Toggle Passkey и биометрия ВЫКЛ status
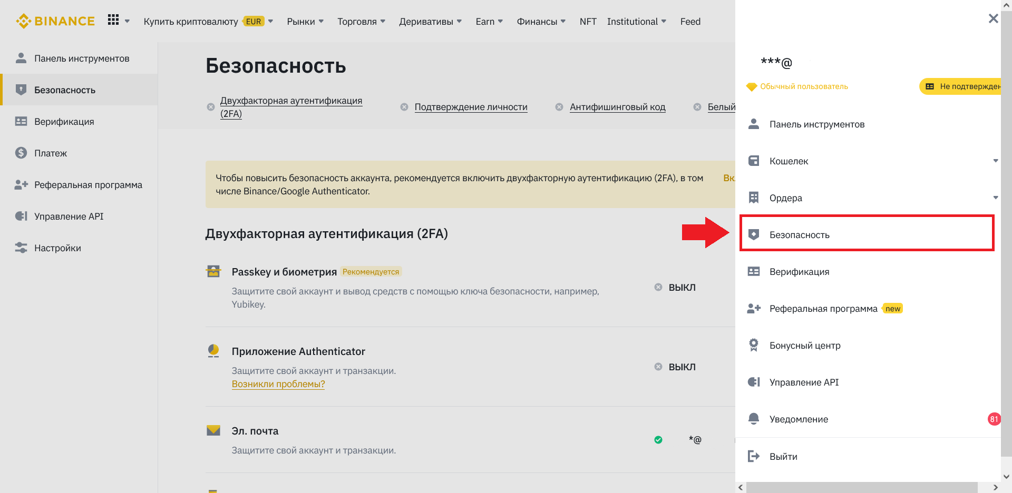Screen dimensions: 1012x493 click(x=675, y=287)
